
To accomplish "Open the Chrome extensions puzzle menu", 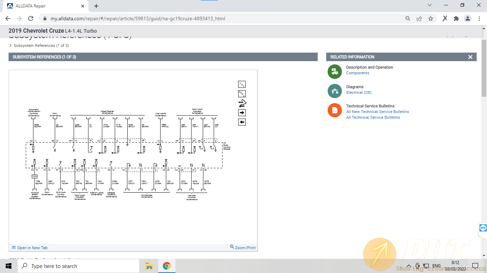I will 456,18.
